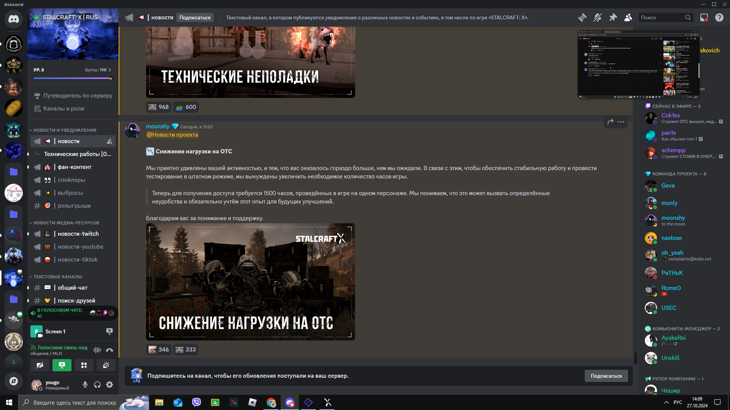Open the Help question mark icon
The width and height of the screenshot is (730, 410).
pyautogui.click(x=719, y=17)
